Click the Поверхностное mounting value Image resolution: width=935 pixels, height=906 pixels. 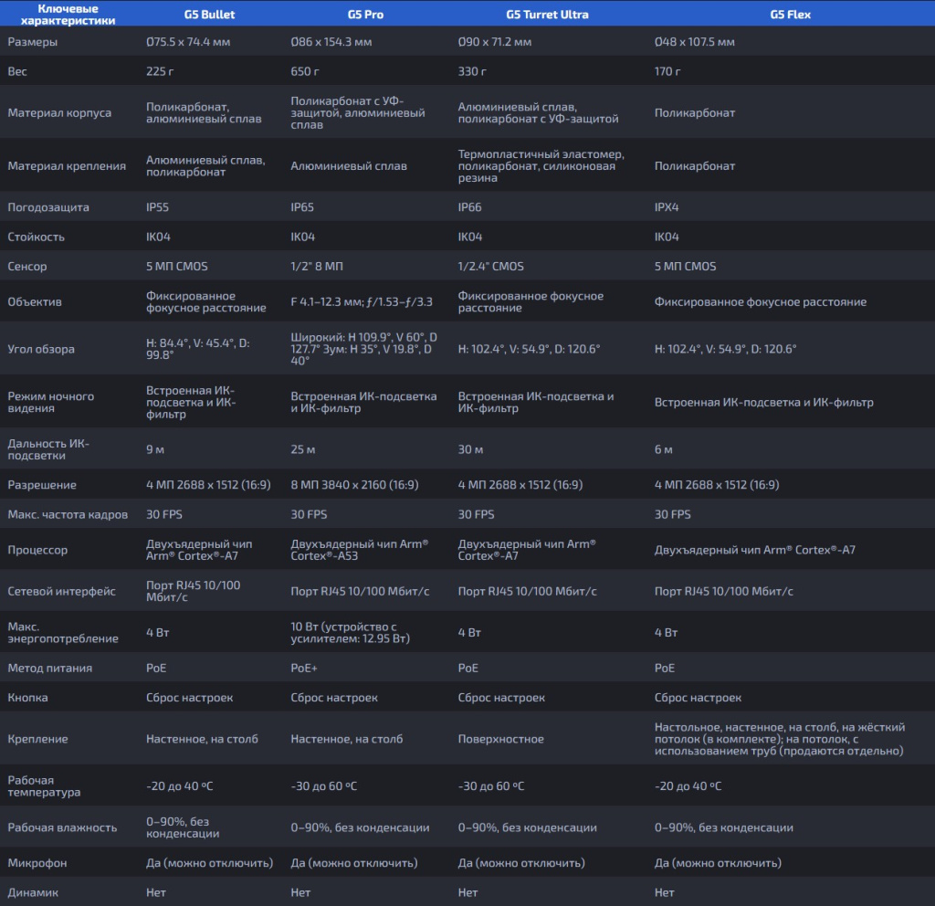coord(500,739)
